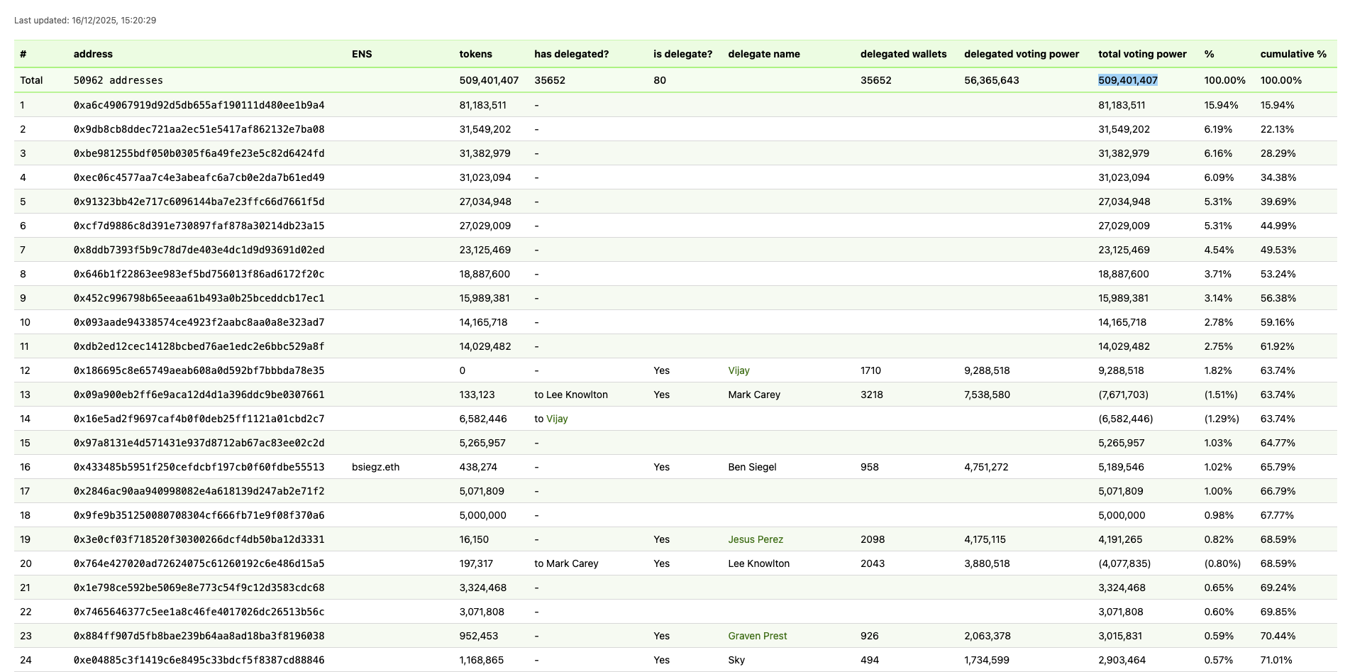Image resolution: width=1350 pixels, height=672 pixels.
Task: Click the total voting power header
Action: click(x=1142, y=54)
